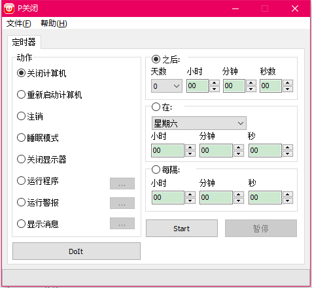Choose the 注销 action
Viewport: 312px width, 288px height.
[30, 116]
